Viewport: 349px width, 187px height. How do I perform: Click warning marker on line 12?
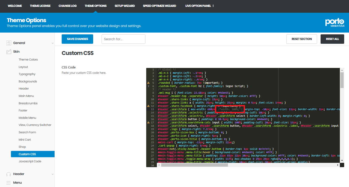[148, 106]
